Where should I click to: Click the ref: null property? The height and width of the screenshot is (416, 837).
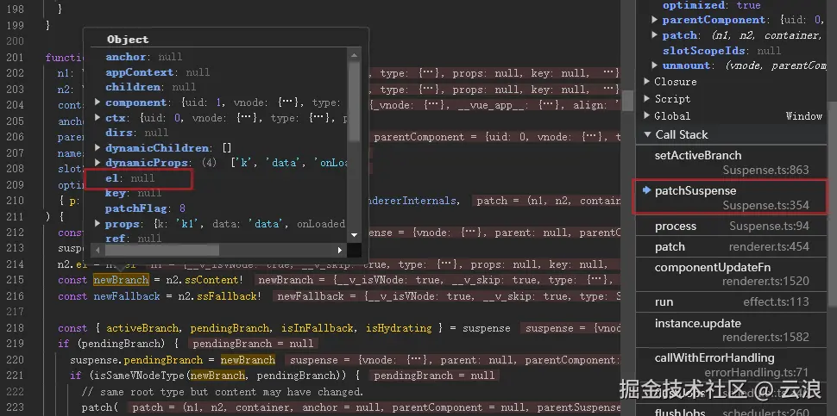click(x=133, y=239)
